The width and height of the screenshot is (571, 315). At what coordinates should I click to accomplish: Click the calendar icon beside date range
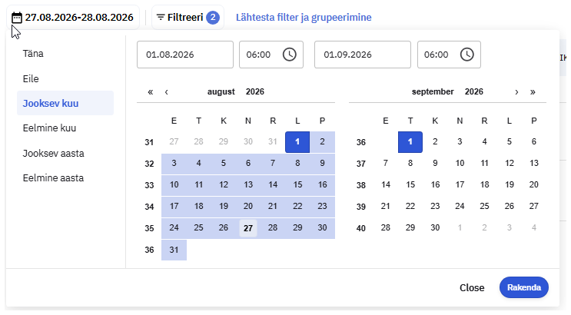(17, 18)
